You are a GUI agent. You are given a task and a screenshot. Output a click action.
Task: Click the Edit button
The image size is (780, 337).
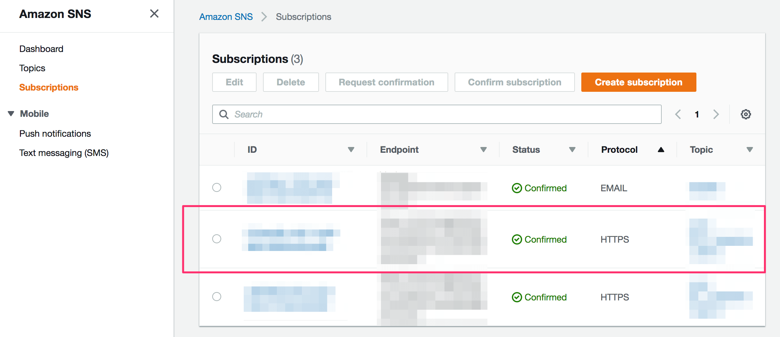(234, 82)
